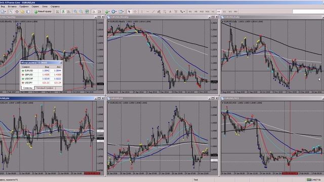
Task: Select GBPUSD row in Market Watch
Action: pos(42,74)
